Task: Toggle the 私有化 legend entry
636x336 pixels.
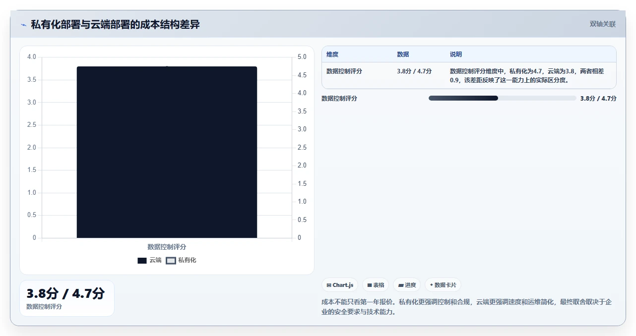Action: tap(181, 260)
